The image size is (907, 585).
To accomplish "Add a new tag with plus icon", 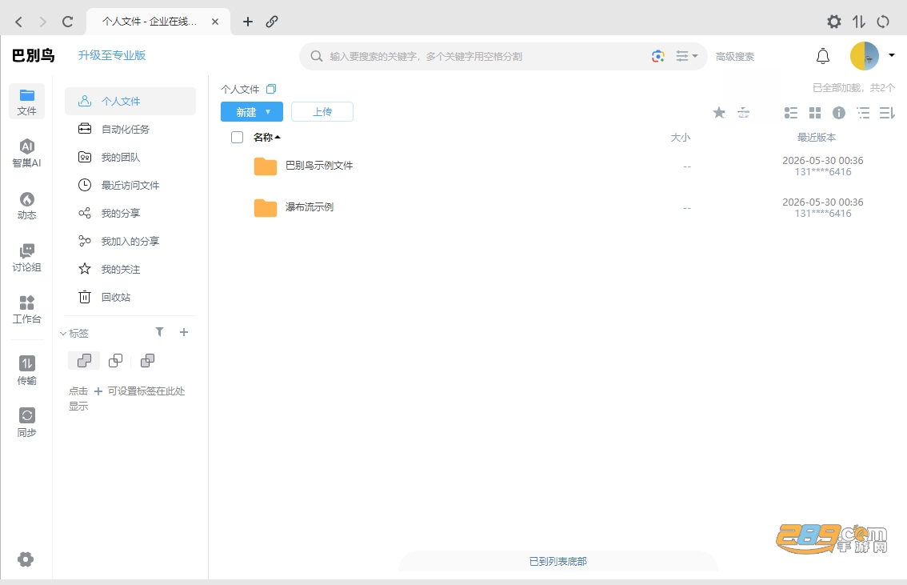I will tap(184, 332).
